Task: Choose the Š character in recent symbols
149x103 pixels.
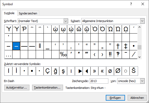Action: [134, 71]
